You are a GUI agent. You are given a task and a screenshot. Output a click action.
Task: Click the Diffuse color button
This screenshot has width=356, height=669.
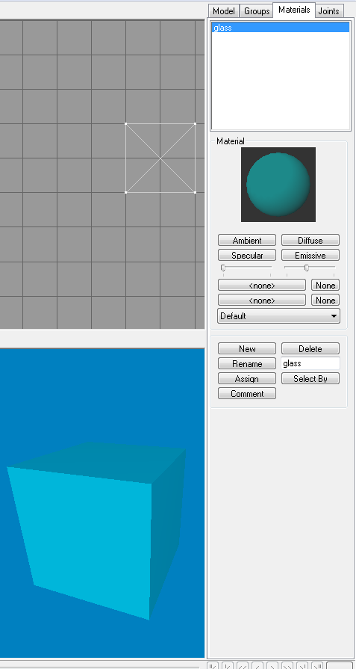coord(310,240)
